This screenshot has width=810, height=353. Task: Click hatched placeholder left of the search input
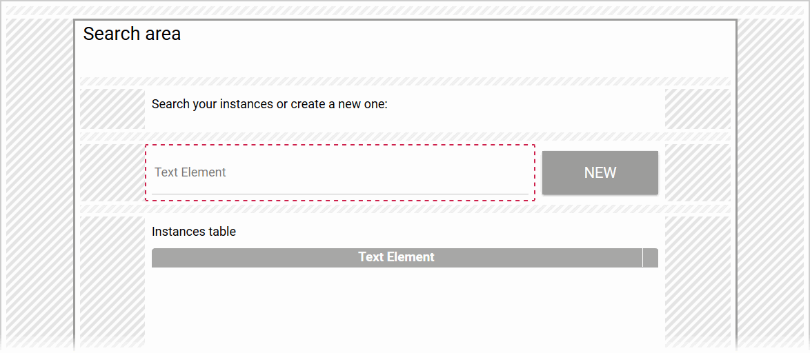click(x=112, y=172)
